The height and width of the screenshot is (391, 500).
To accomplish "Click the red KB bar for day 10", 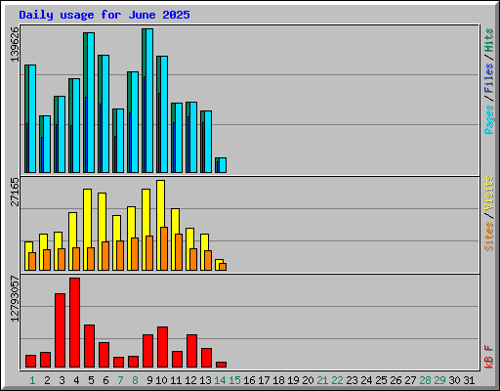I will point(162,347).
